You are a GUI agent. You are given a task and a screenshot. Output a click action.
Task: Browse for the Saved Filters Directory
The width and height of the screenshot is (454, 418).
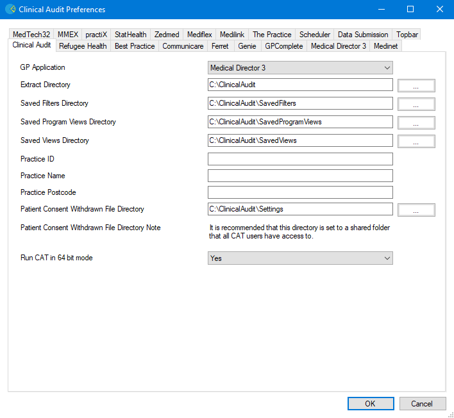416,104
